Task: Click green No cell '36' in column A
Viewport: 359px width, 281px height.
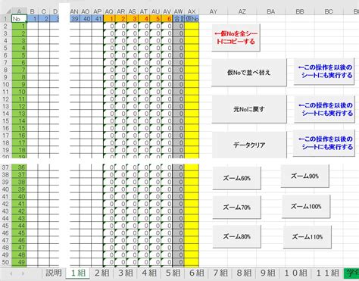Action: [x=19, y=167]
